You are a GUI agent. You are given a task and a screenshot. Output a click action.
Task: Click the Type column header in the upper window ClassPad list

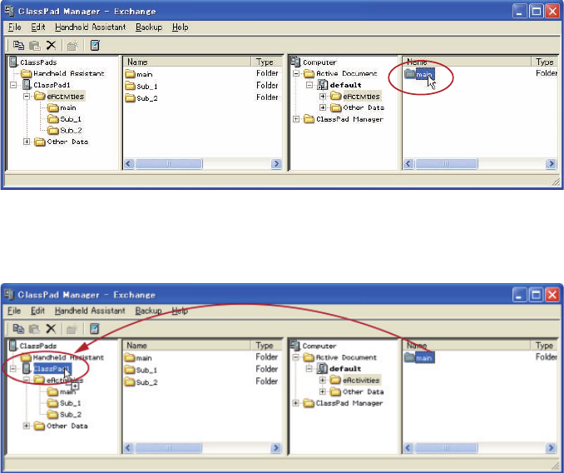pos(266,62)
